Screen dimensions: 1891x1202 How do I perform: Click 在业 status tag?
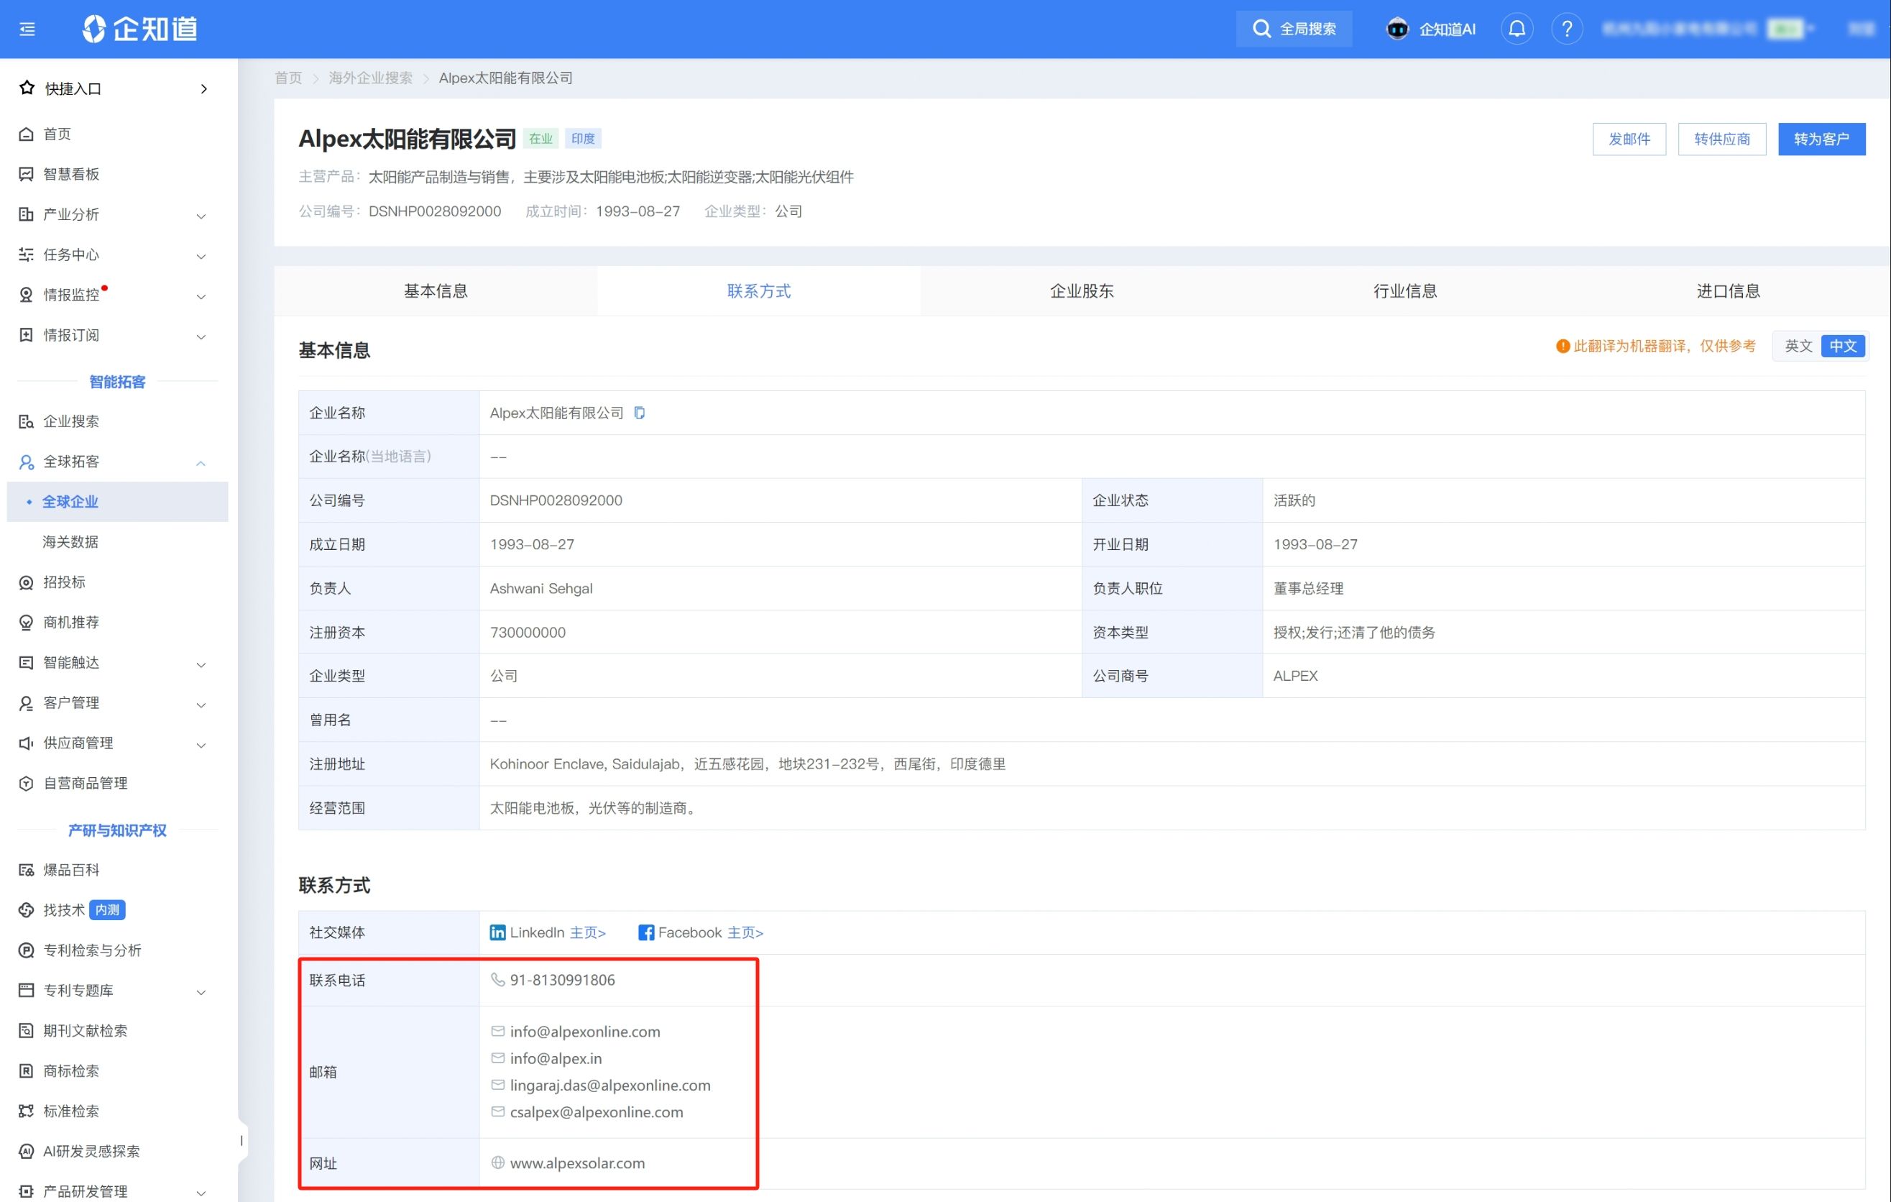tap(540, 139)
